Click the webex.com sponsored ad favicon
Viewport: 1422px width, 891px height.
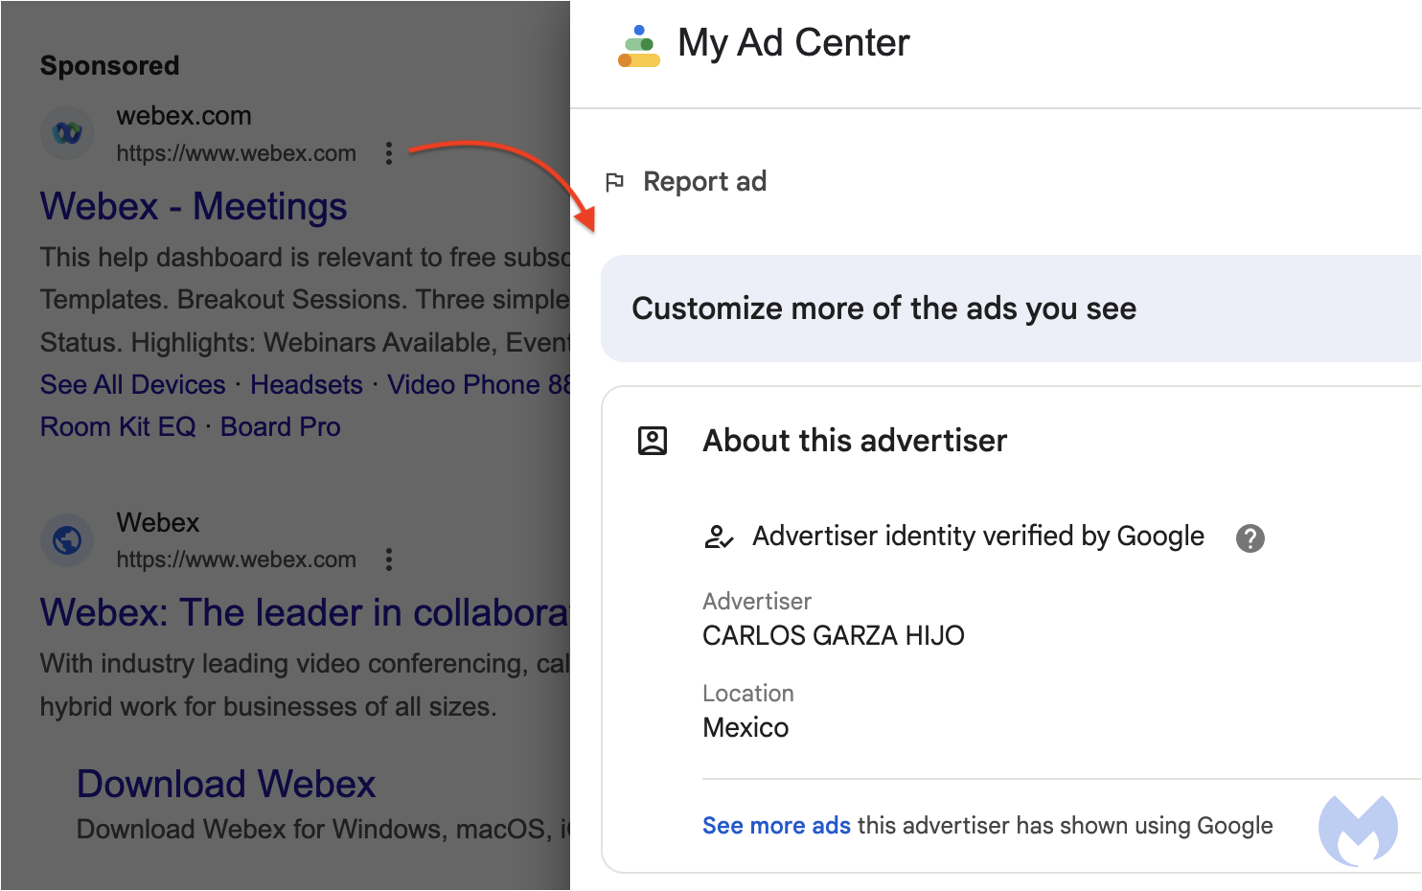(x=67, y=133)
